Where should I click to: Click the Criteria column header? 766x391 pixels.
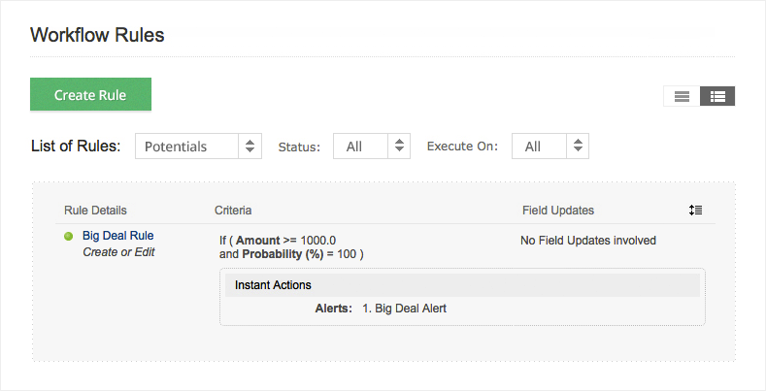tap(234, 211)
